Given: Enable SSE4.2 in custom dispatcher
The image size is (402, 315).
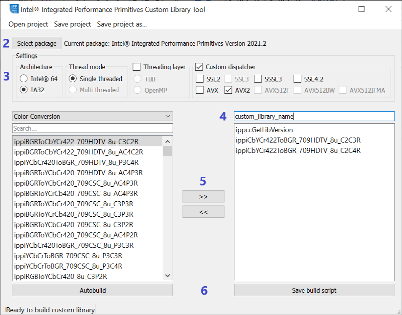Looking at the screenshot, I should point(297,79).
